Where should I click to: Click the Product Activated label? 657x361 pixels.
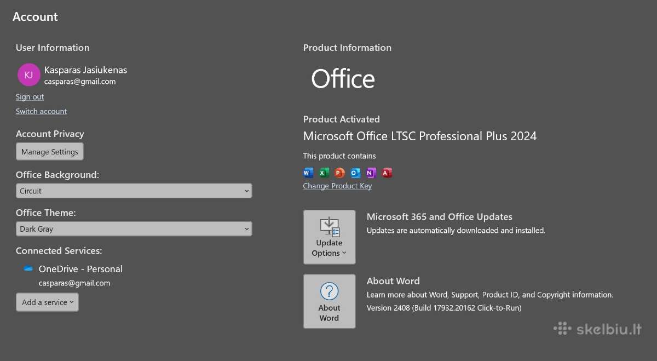coord(342,119)
